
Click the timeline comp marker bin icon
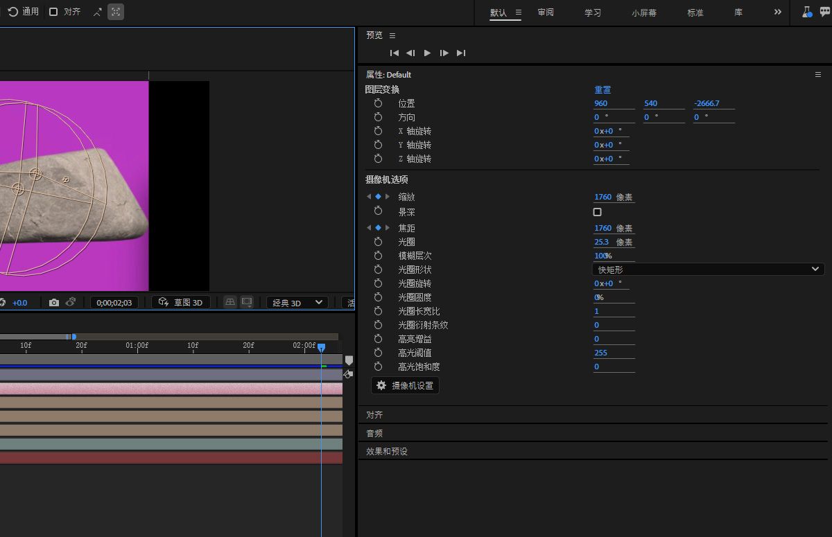pyautogui.click(x=349, y=360)
